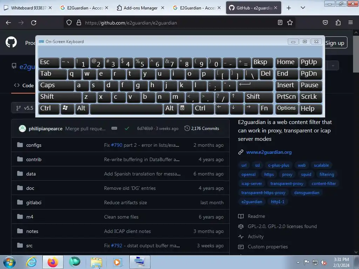The height and width of the screenshot is (269, 359).
Task: Toggle left Ctrl key on keyboard
Action: click(x=49, y=109)
